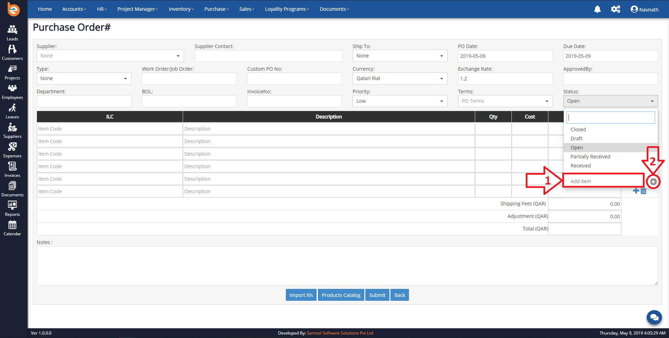Click the Products Catalog button
Viewport: 669px width, 338px height.
coord(341,295)
